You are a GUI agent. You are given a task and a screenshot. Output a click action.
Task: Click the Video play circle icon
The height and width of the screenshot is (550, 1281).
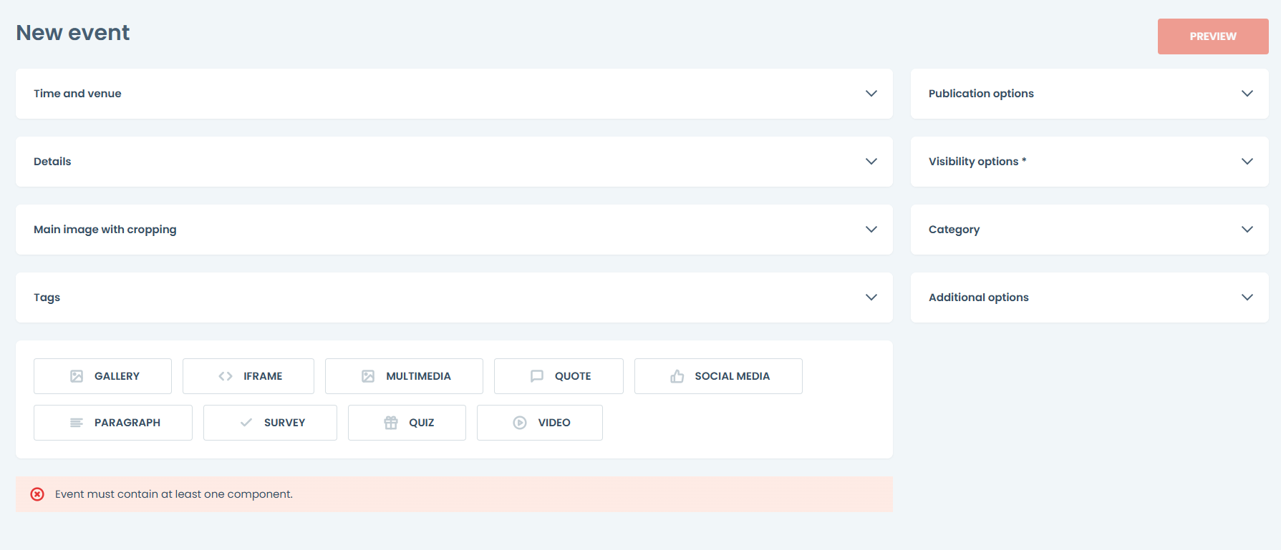click(x=520, y=423)
